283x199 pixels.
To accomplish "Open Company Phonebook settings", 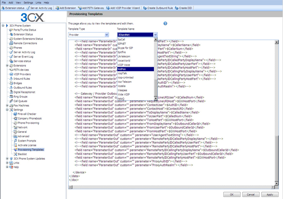I will tap(30, 119).
